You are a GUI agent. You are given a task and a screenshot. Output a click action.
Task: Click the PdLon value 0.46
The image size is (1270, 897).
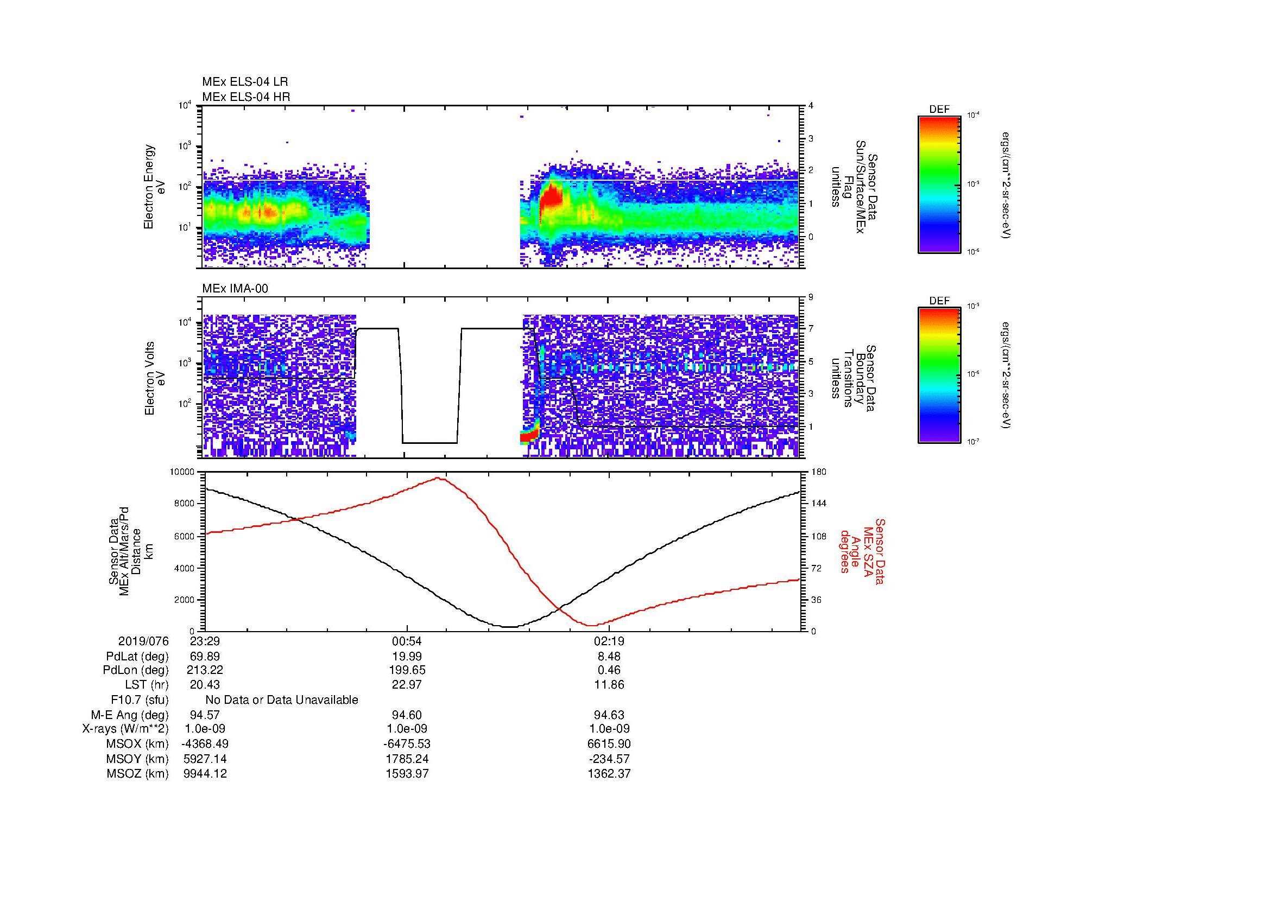609,670
